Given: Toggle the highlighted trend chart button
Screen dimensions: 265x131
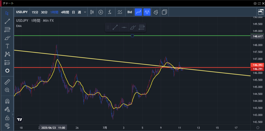Looking at the screenshot, I should 138,12.
